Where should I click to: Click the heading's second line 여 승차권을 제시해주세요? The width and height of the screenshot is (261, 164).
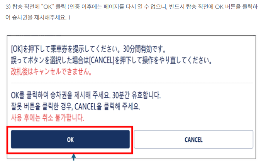coord(38,17)
